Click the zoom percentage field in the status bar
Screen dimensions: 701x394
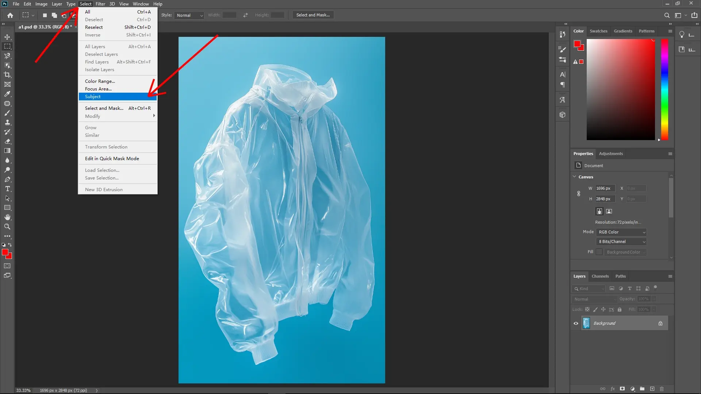coord(23,390)
